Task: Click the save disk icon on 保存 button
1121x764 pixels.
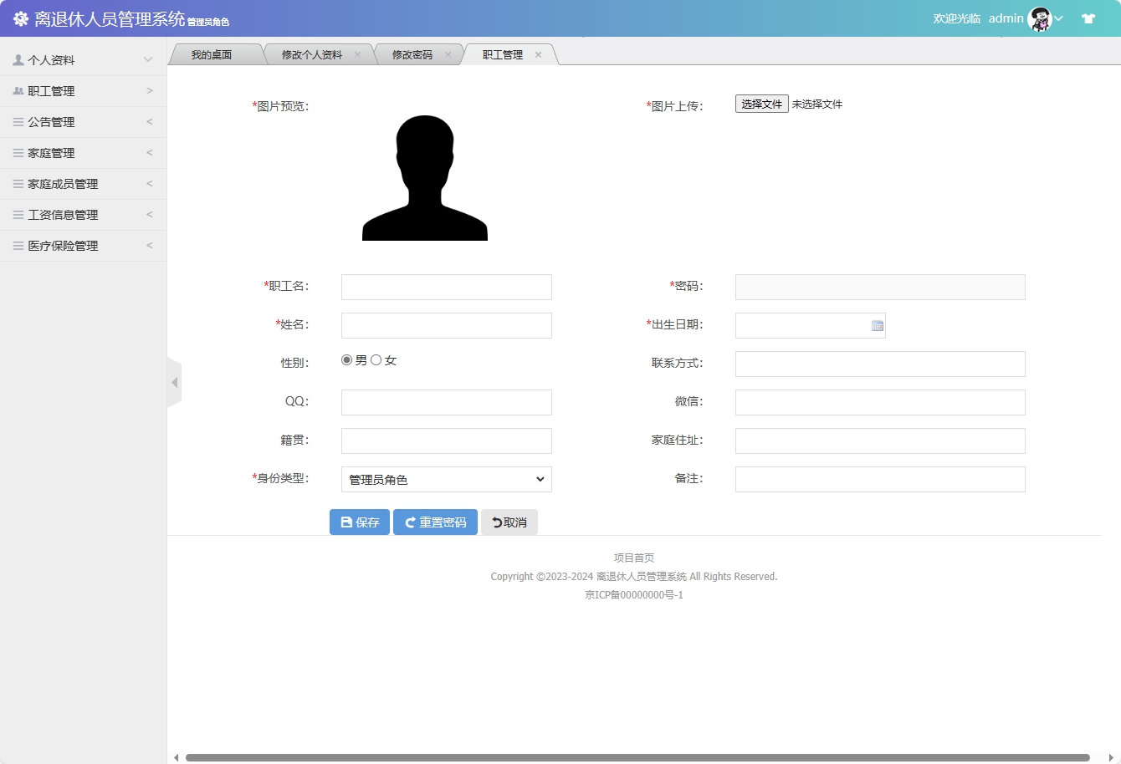Action: [346, 522]
